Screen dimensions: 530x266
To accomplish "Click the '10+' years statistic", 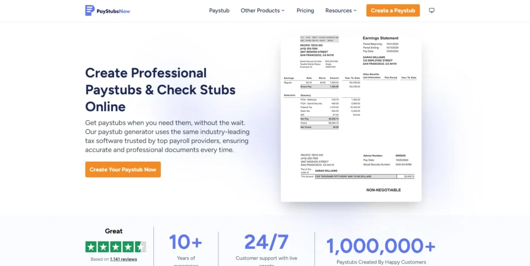I will [x=186, y=242].
